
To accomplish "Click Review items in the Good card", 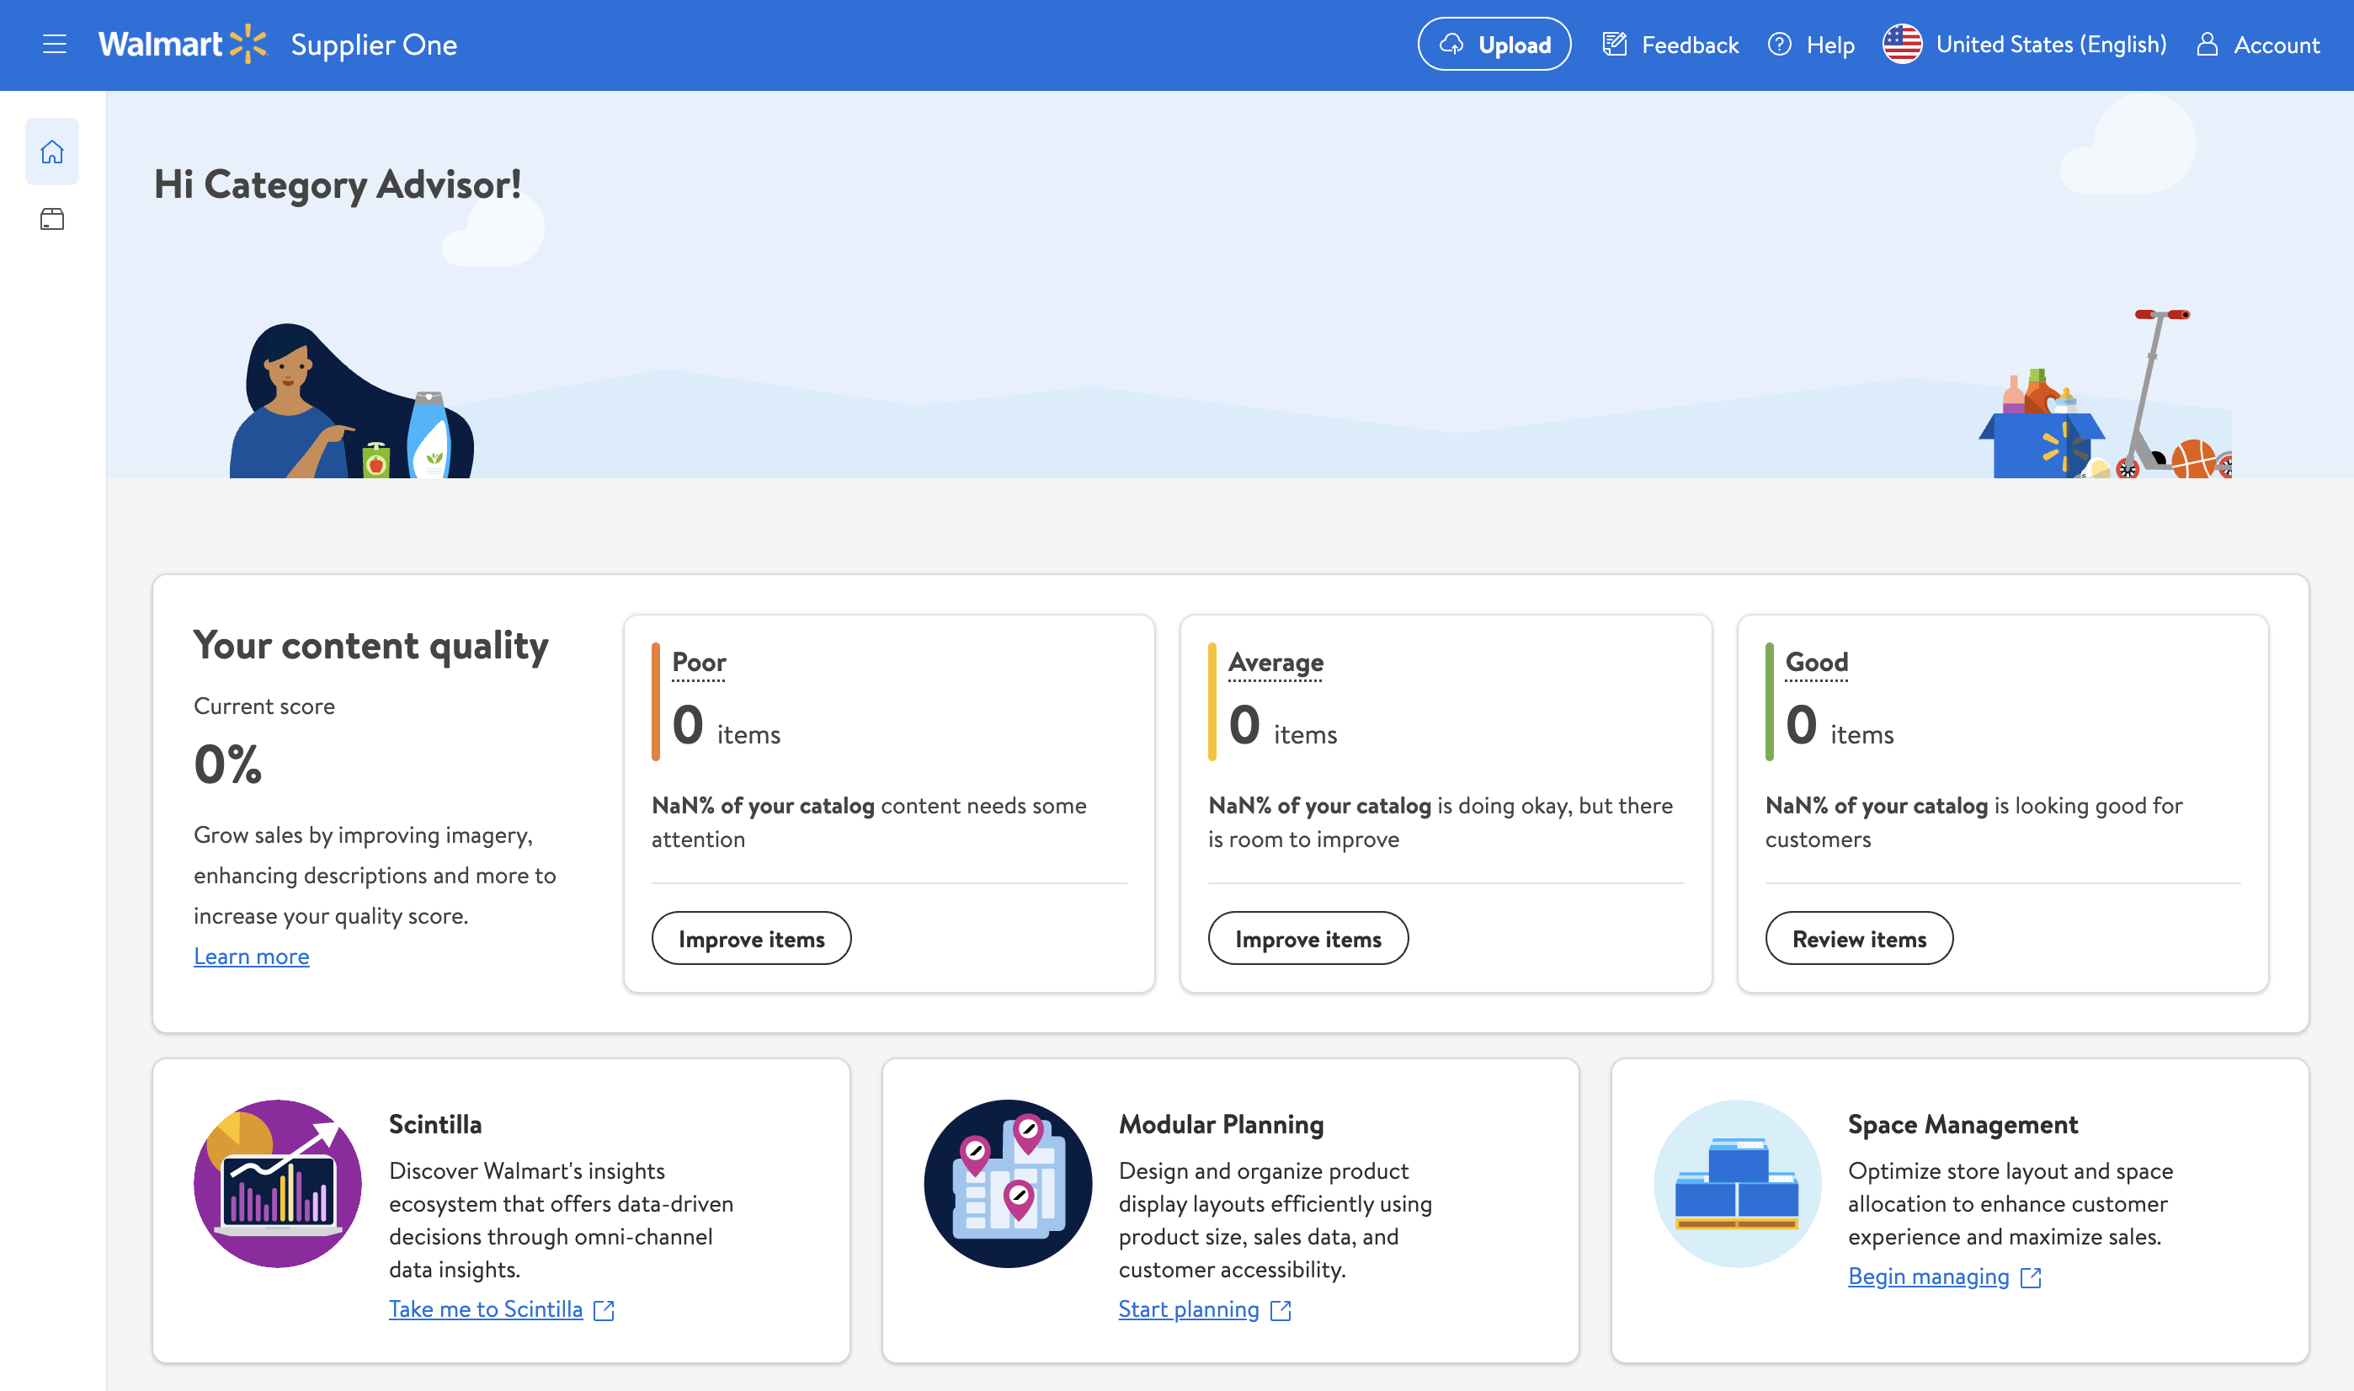I will pyautogui.click(x=1859, y=938).
